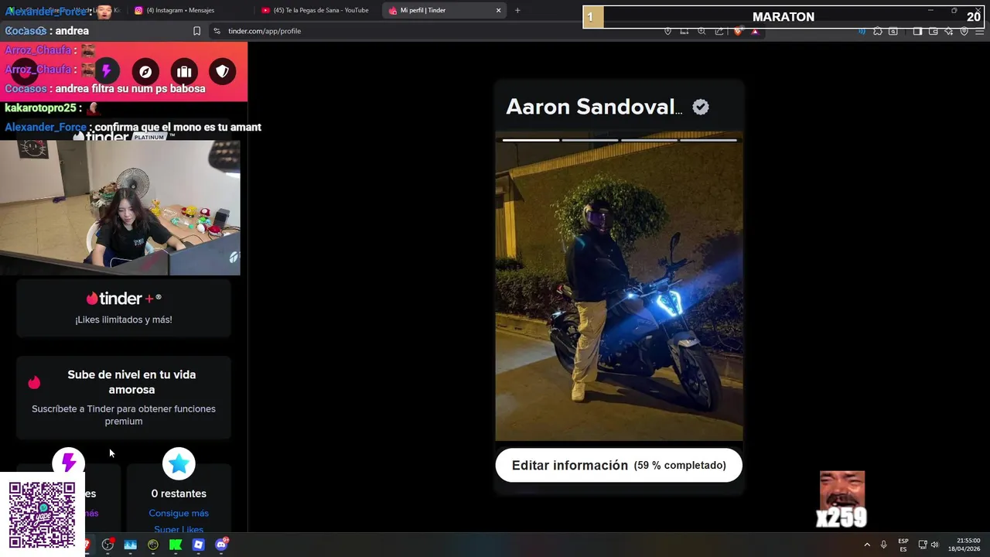
Task: Click the blue Super Like star circle
Action: click(179, 463)
